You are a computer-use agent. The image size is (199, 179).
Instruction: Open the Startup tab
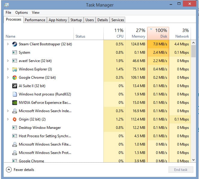(76, 20)
